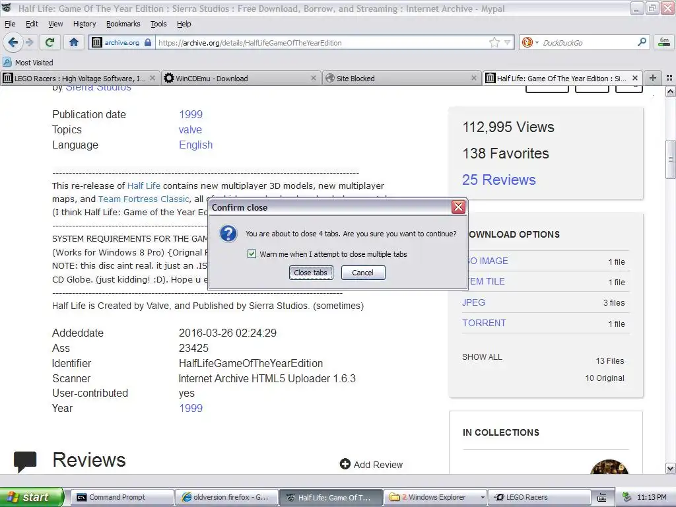
Task: Click the address bar URL field
Action: point(321,43)
